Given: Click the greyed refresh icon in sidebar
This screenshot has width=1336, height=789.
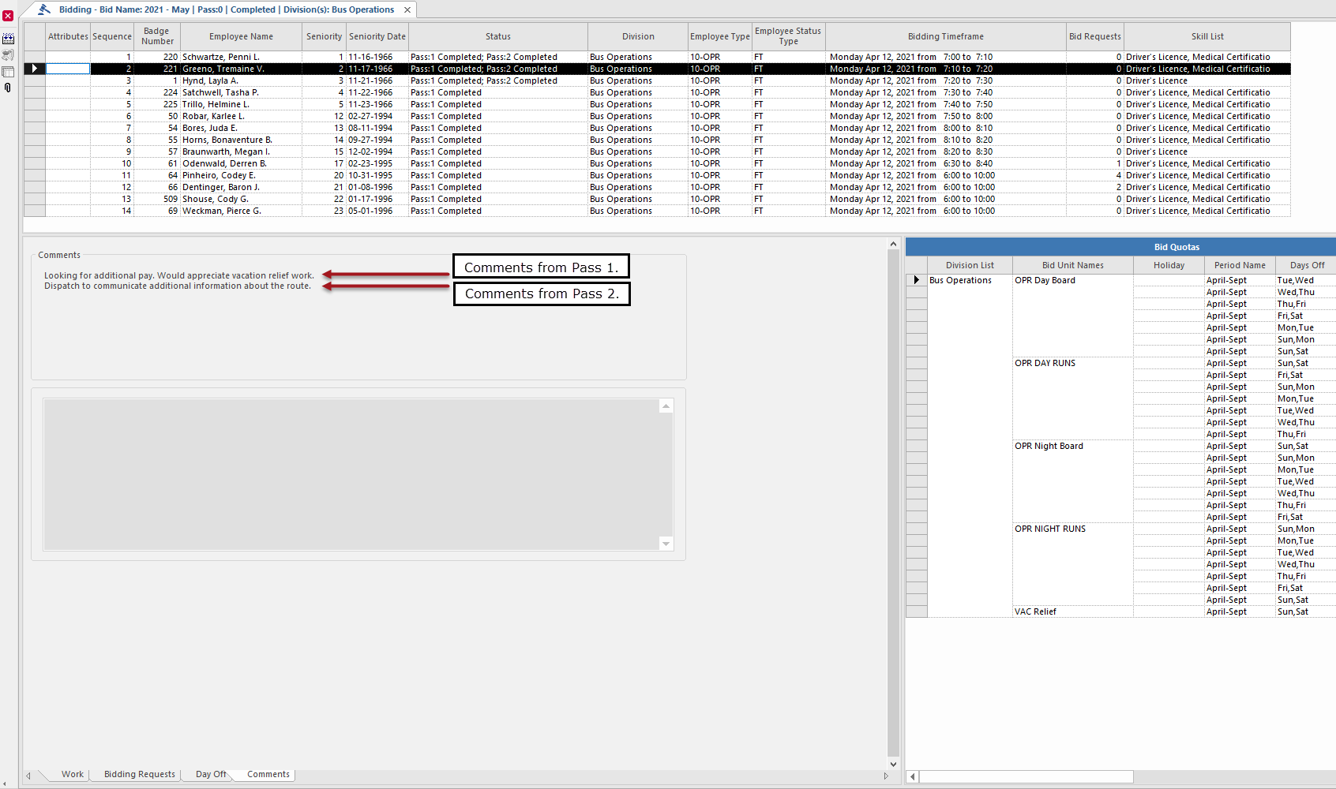Looking at the screenshot, I should click(8, 55).
